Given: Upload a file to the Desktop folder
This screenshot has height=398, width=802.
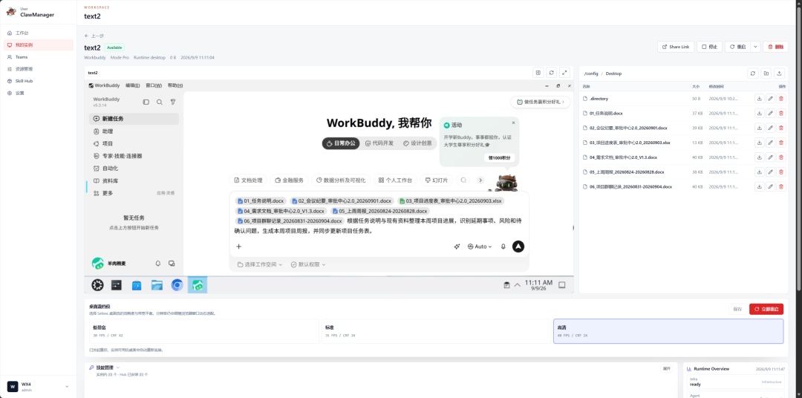Looking at the screenshot, I should [x=779, y=74].
